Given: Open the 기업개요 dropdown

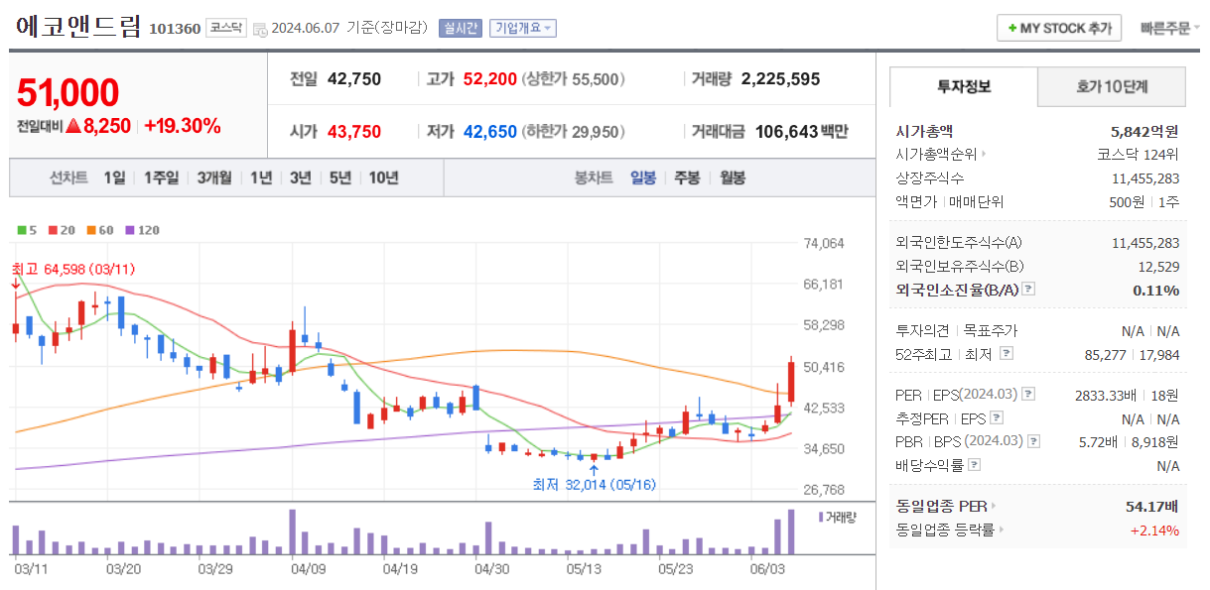Looking at the screenshot, I should [x=525, y=28].
